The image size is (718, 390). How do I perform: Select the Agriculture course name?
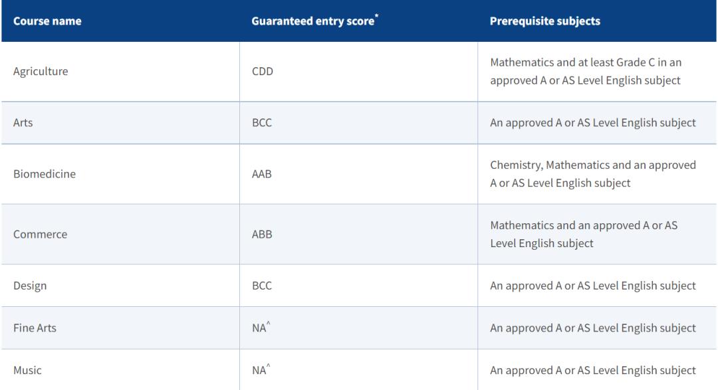click(x=41, y=72)
